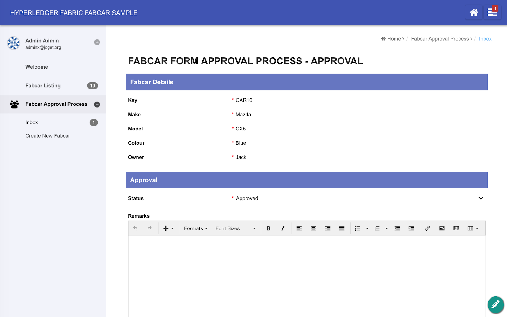Screen dimensions: 507x317
Task: Expand the Admin Admin profile plus button
Action: (97, 42)
